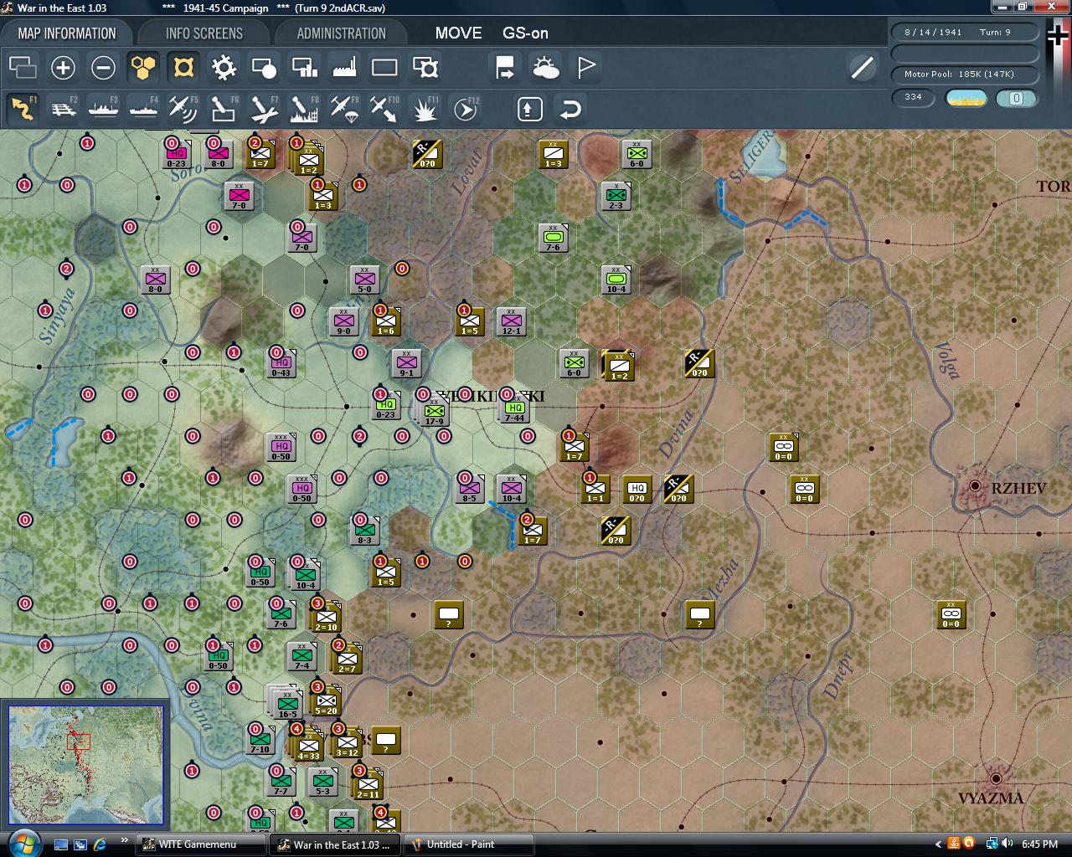Click the flag with arrow icon
This screenshot has width=1072, height=857.
click(505, 67)
